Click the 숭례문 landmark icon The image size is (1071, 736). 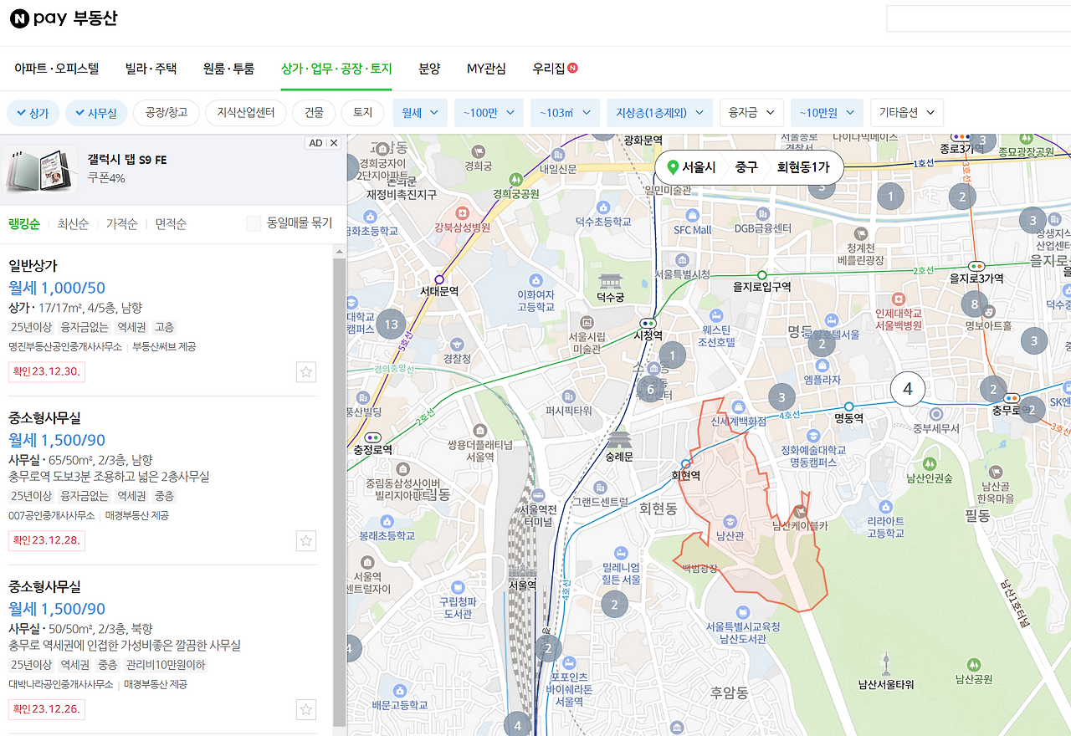(619, 440)
